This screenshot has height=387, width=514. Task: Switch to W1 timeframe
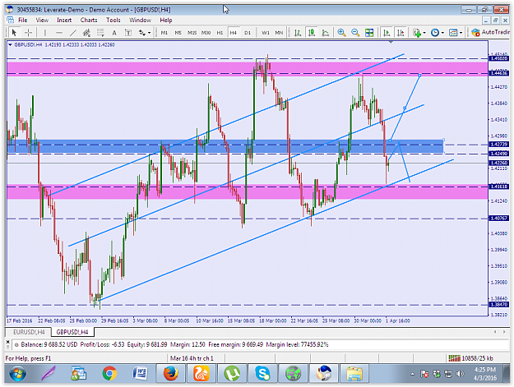[266, 32]
